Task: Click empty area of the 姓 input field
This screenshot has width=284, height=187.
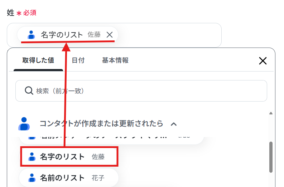Action: tap(169, 35)
